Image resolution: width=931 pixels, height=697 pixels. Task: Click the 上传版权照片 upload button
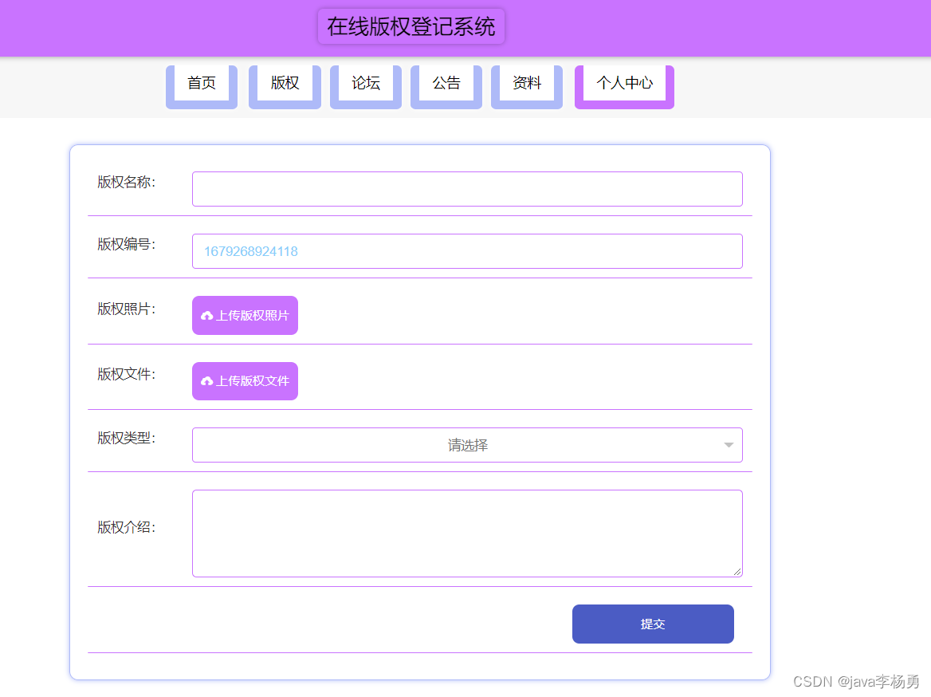(246, 316)
